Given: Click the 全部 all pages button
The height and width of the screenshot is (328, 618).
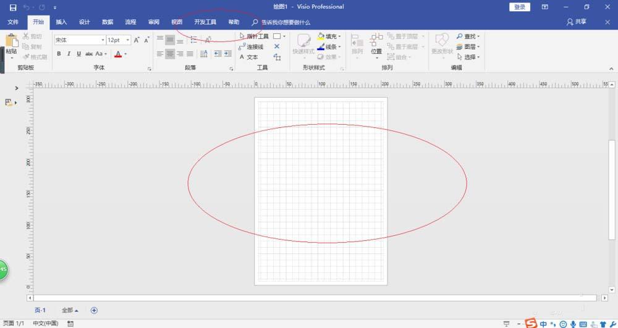Looking at the screenshot, I should pos(70,310).
